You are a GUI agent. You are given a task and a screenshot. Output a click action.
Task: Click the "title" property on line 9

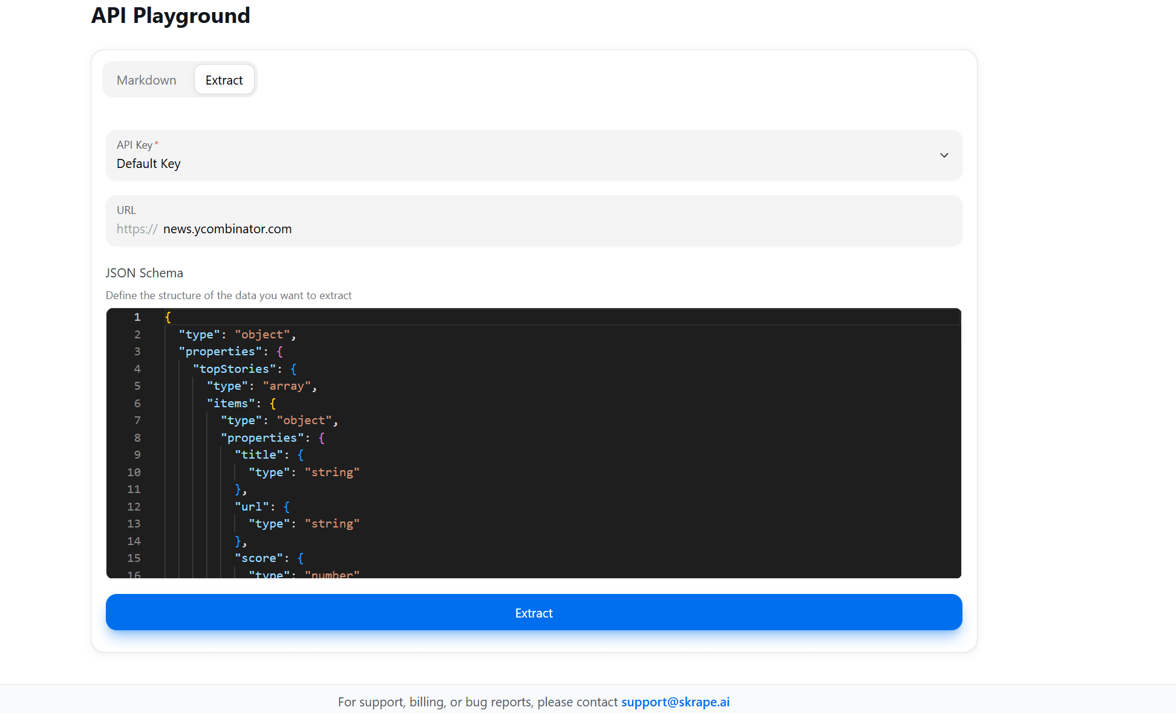258,454
